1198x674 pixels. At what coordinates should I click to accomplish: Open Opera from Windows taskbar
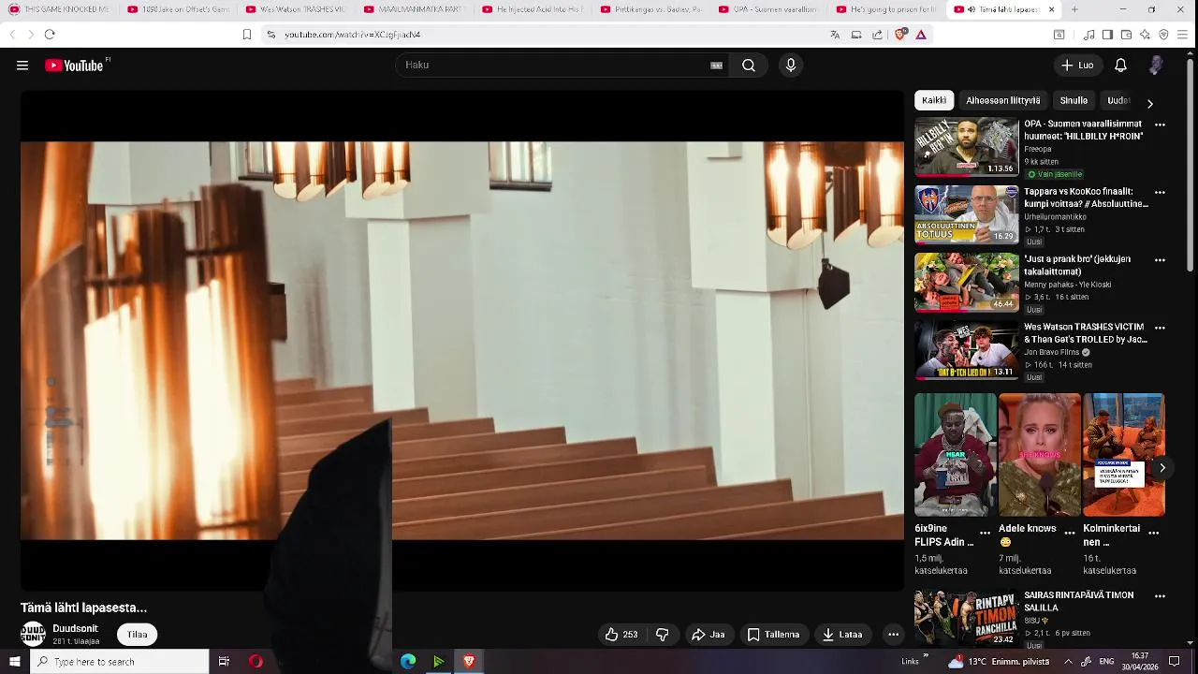tap(256, 662)
